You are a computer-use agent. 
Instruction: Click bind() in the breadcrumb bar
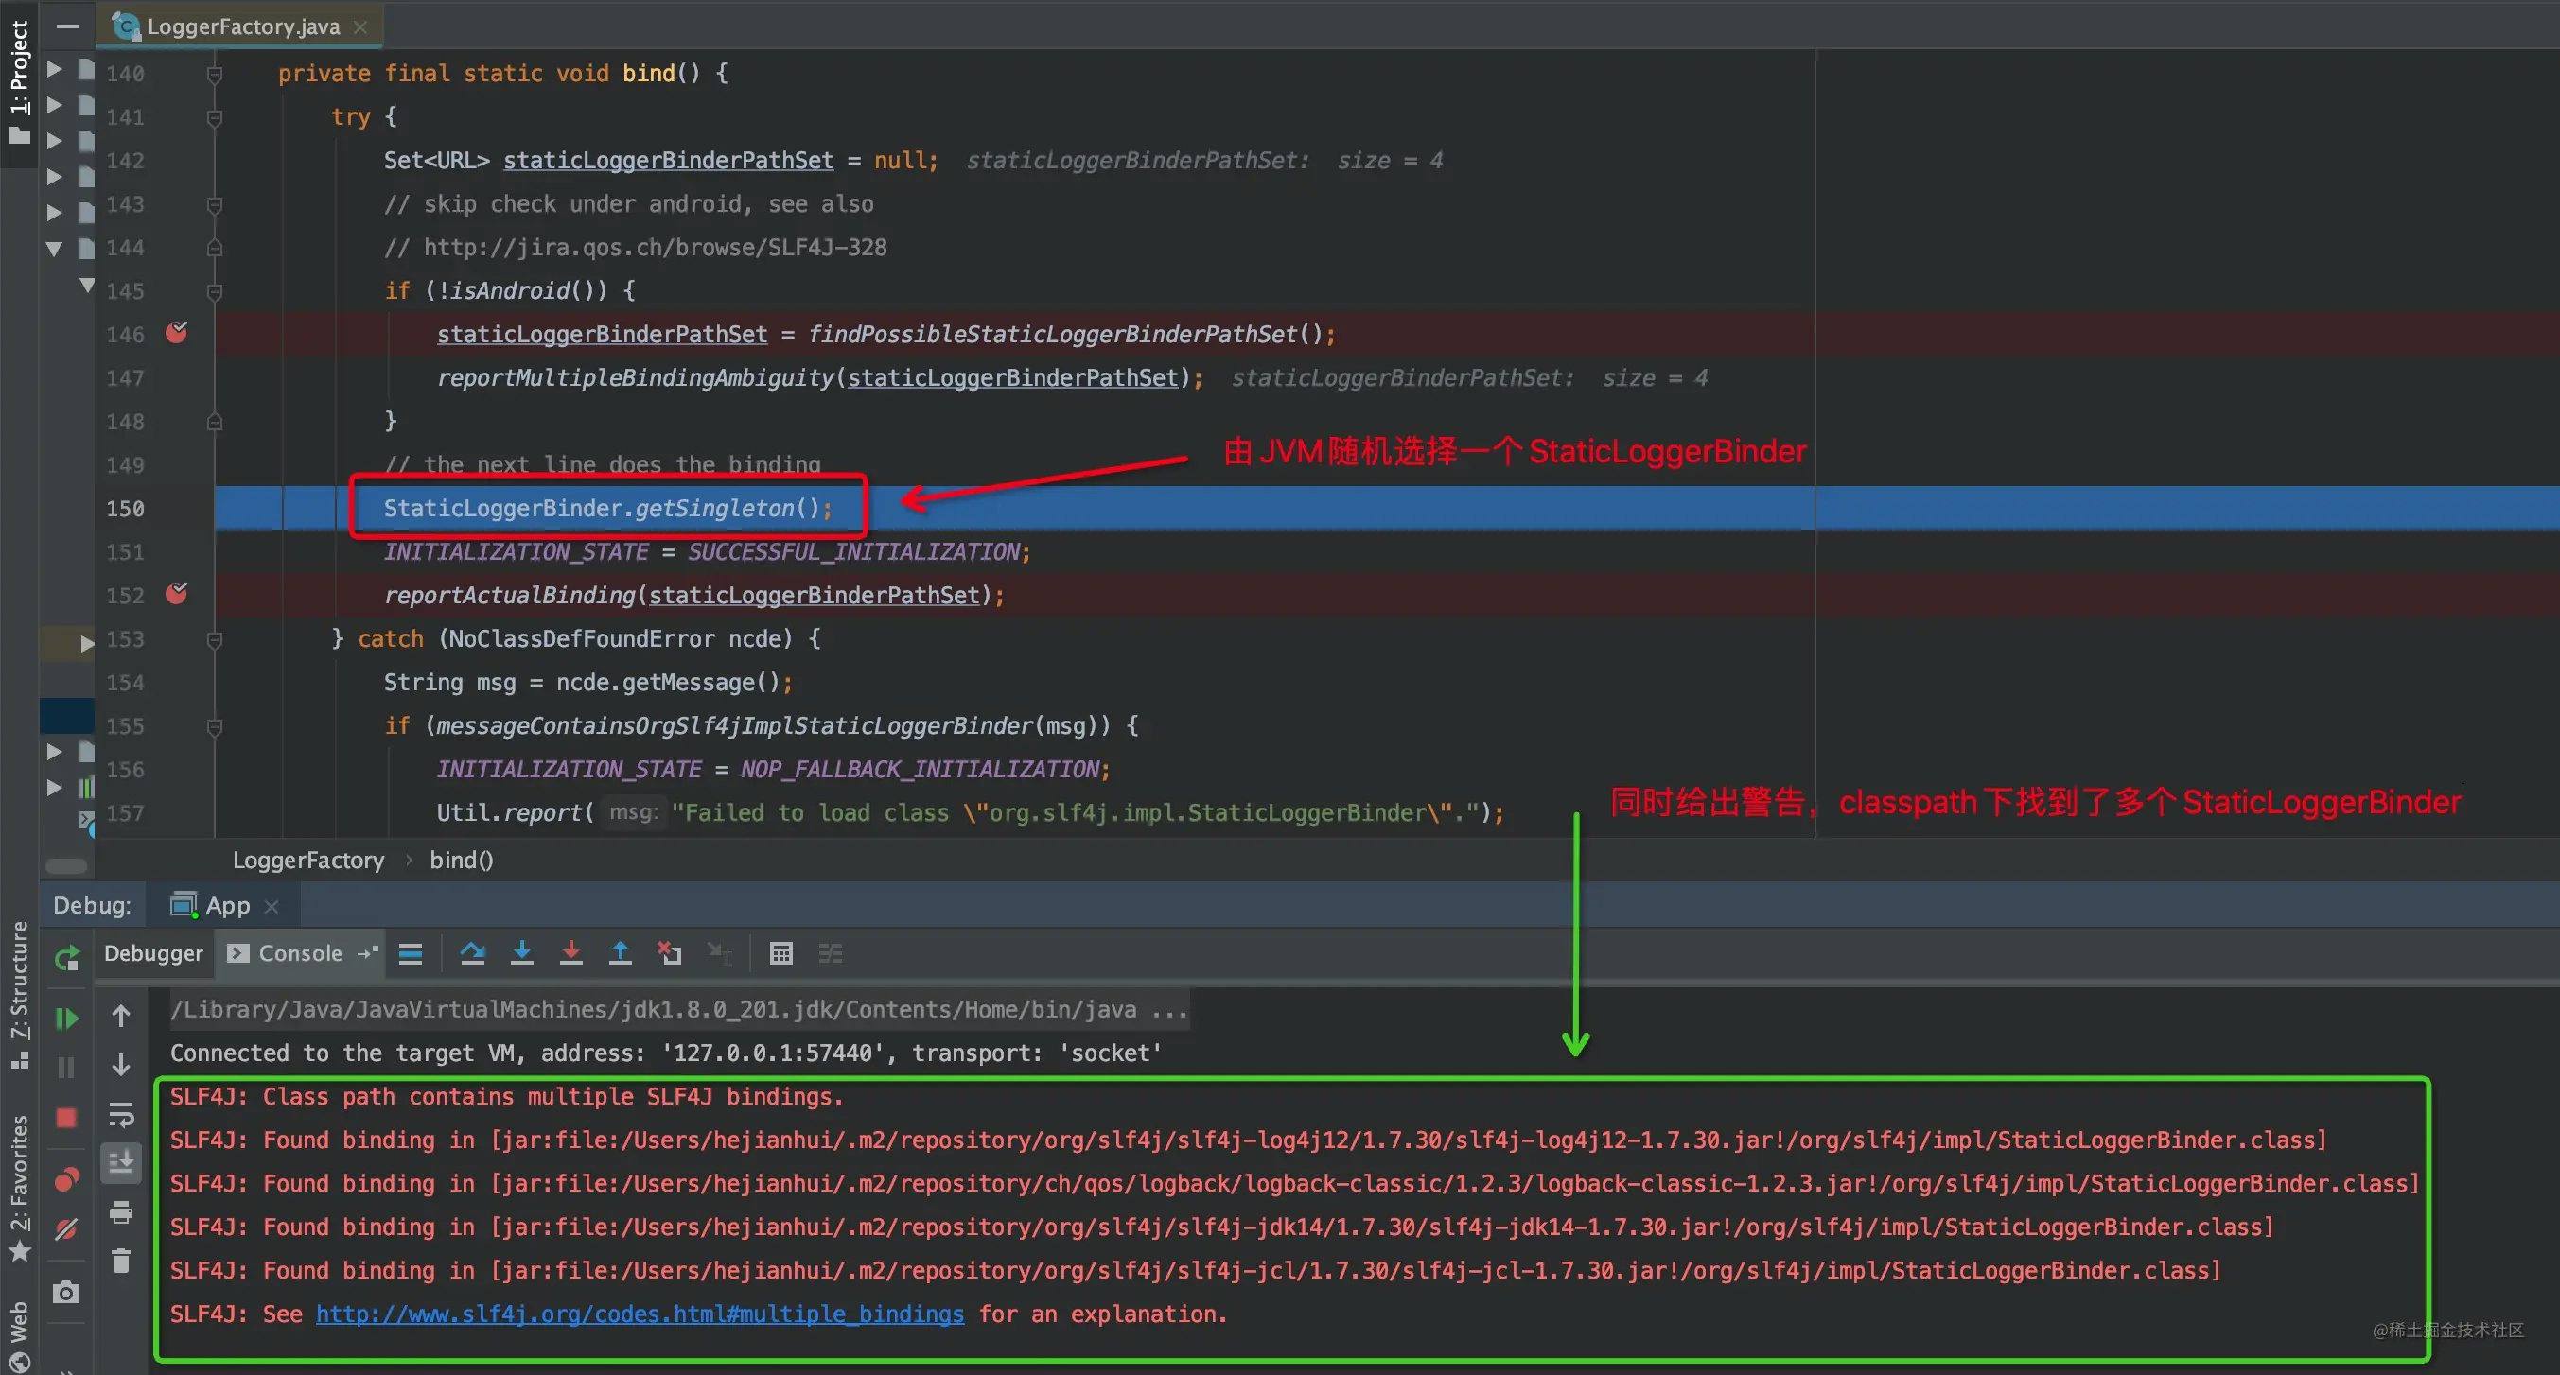461,860
